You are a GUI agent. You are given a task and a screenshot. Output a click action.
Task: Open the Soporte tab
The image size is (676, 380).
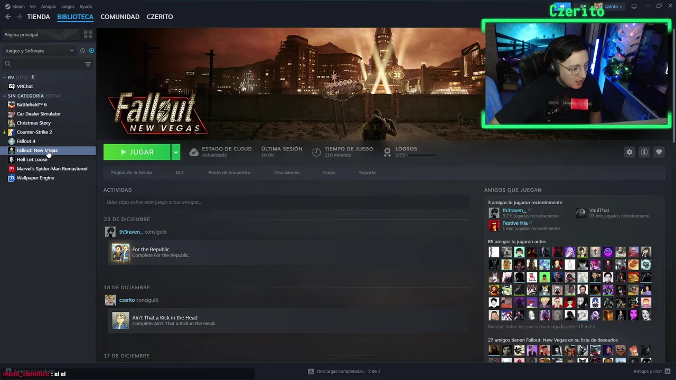click(x=368, y=173)
